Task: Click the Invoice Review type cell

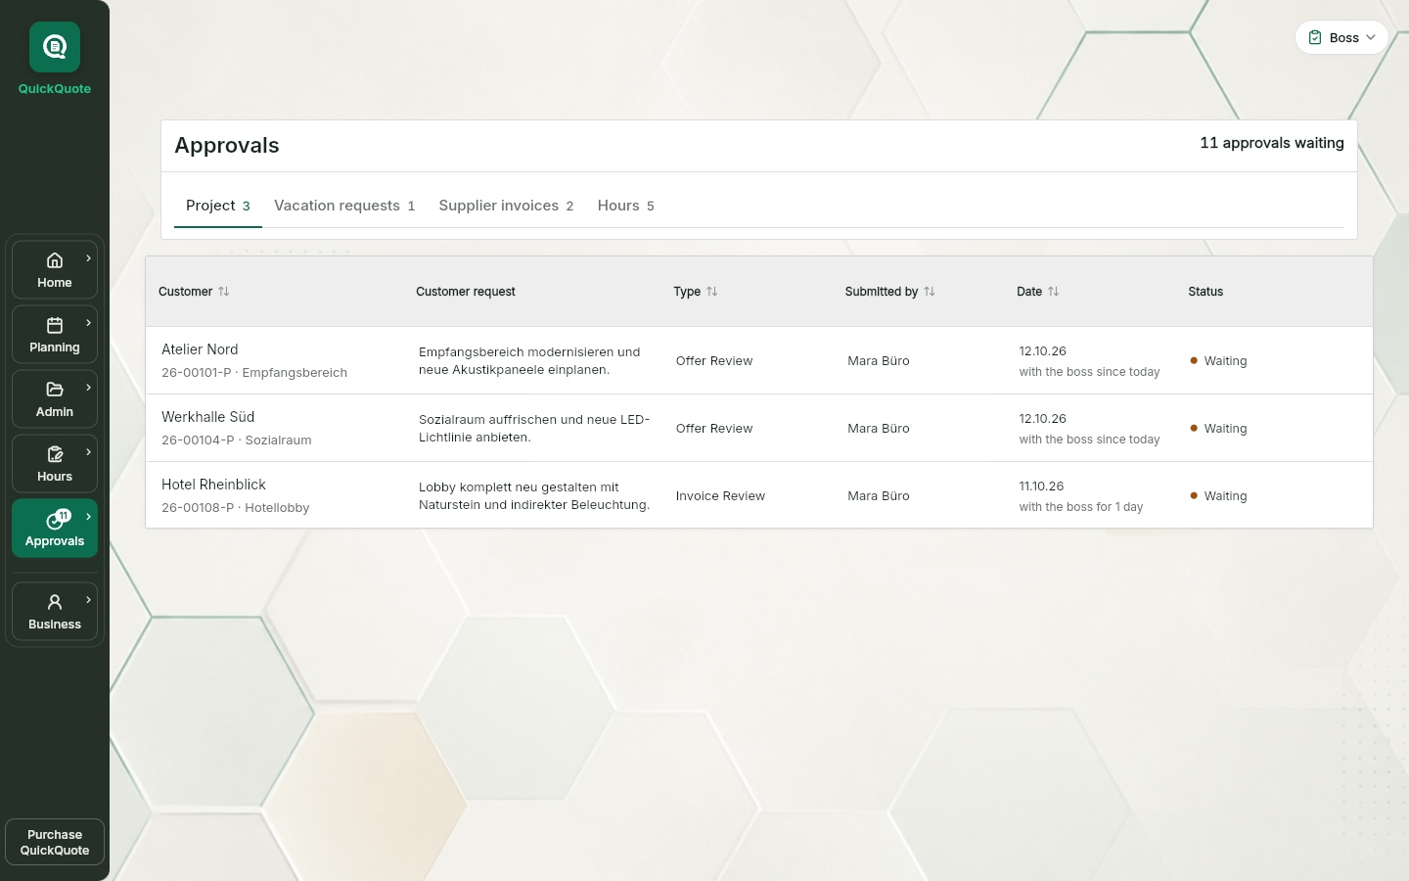Action: (x=720, y=496)
